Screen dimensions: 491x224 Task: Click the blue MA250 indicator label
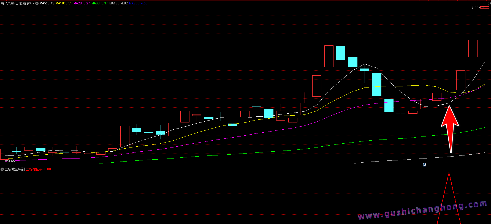138,3
